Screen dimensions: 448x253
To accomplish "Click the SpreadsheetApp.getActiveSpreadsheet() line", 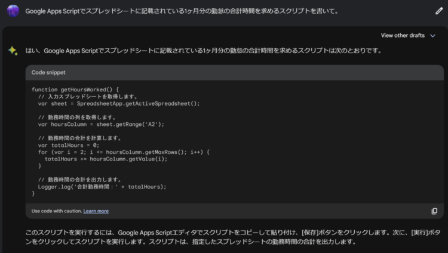I will click(x=119, y=104).
